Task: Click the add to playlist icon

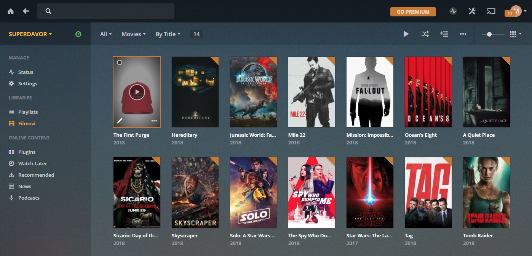Action: point(444,34)
